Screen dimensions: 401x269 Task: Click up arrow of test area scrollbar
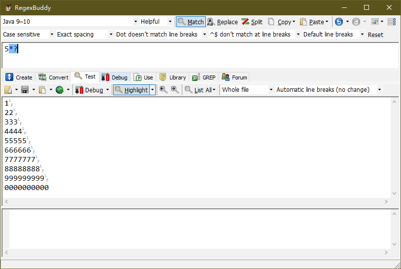click(395, 102)
